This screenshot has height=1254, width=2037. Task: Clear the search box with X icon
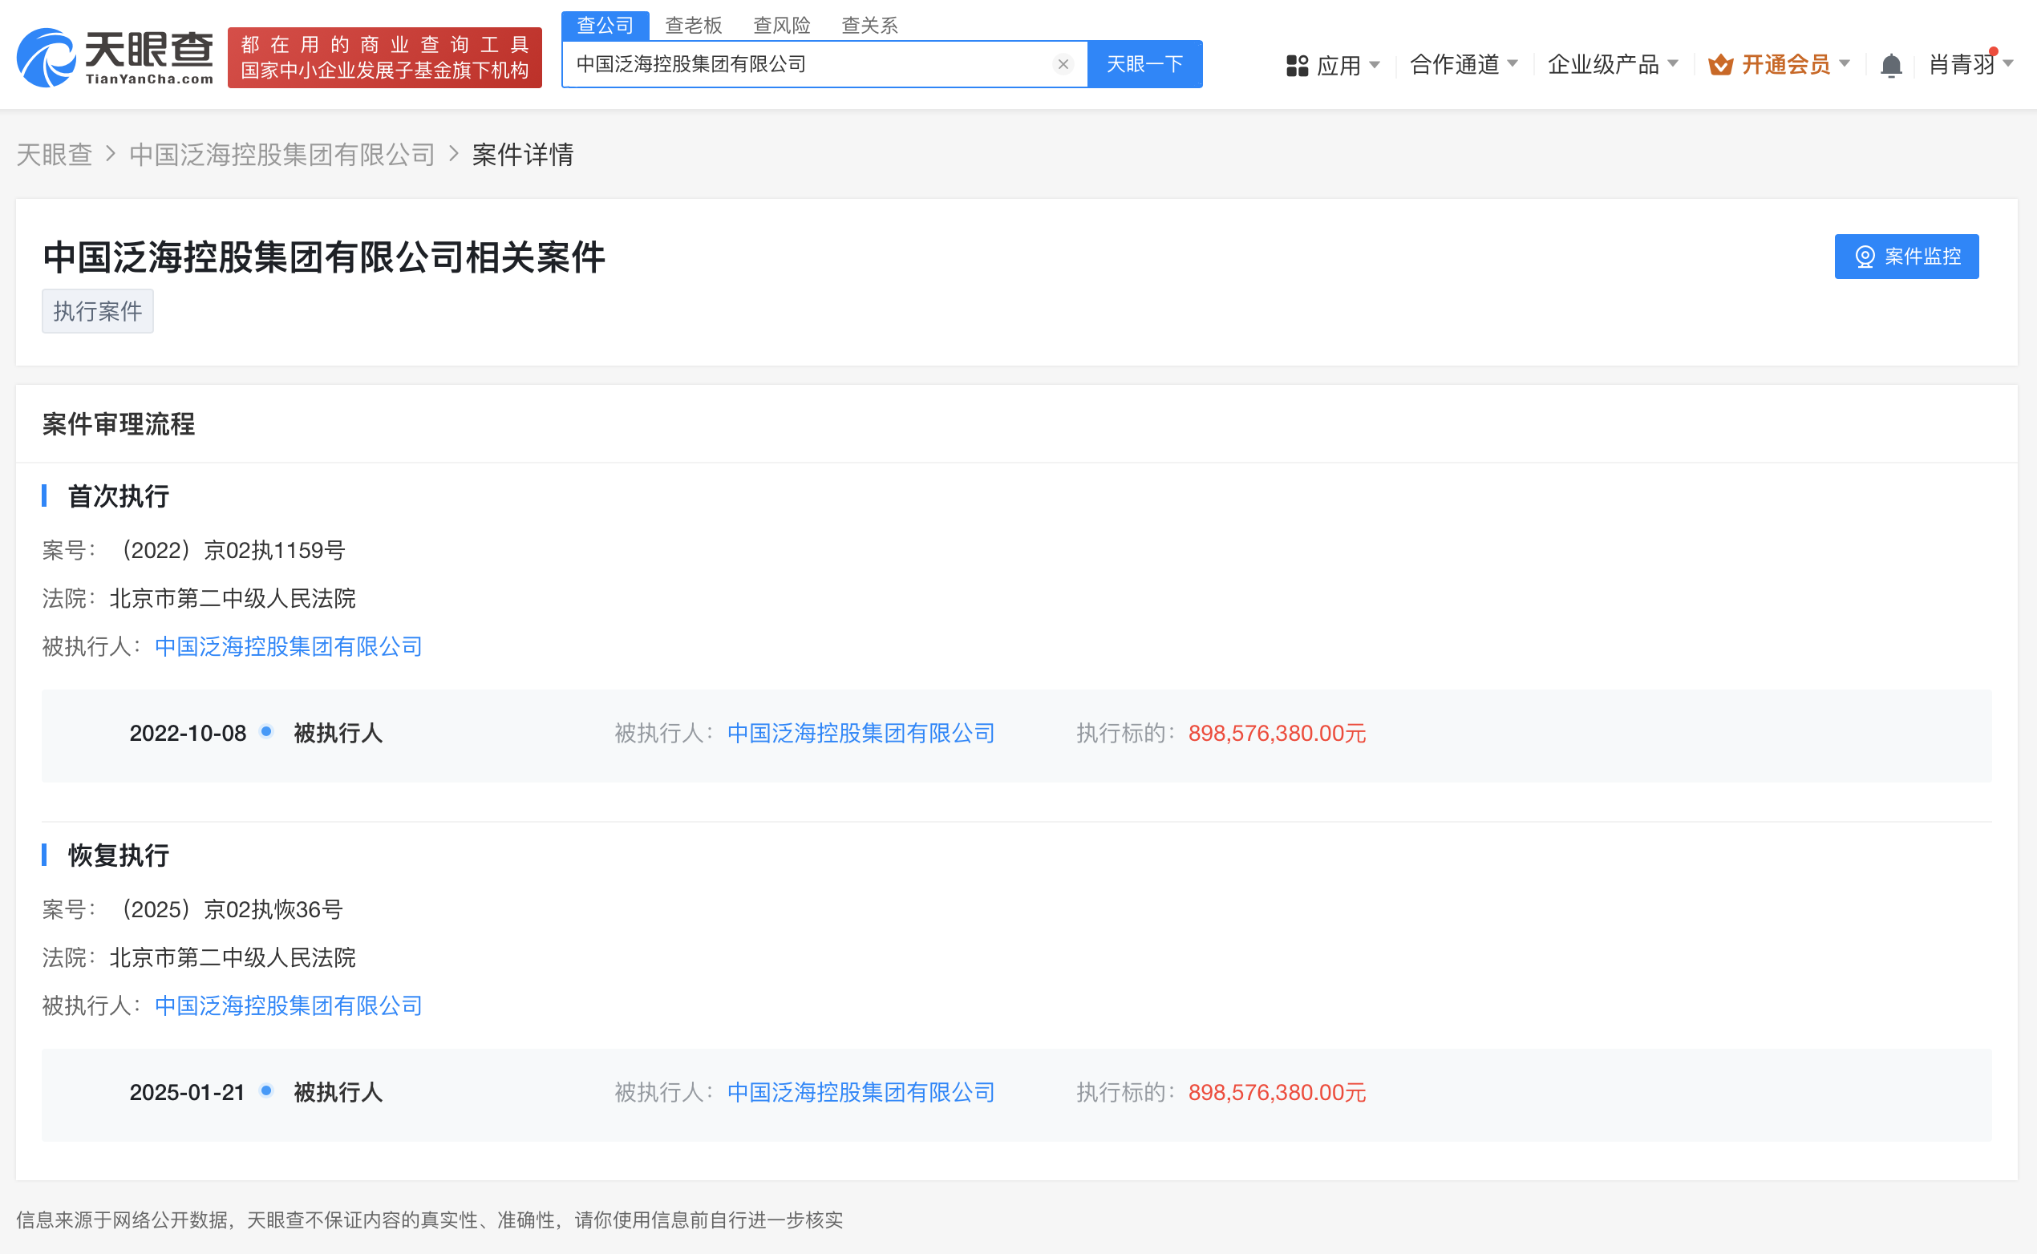pyautogui.click(x=1063, y=64)
